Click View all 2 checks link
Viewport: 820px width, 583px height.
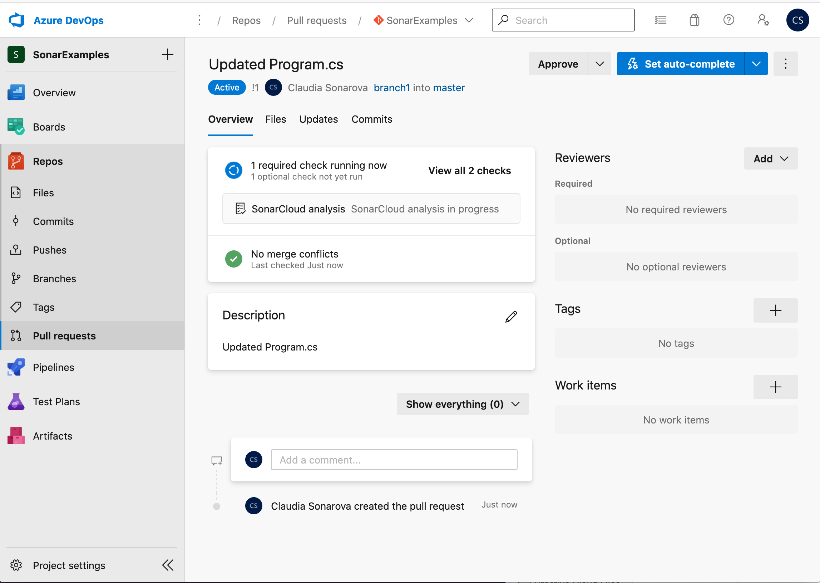pos(470,171)
